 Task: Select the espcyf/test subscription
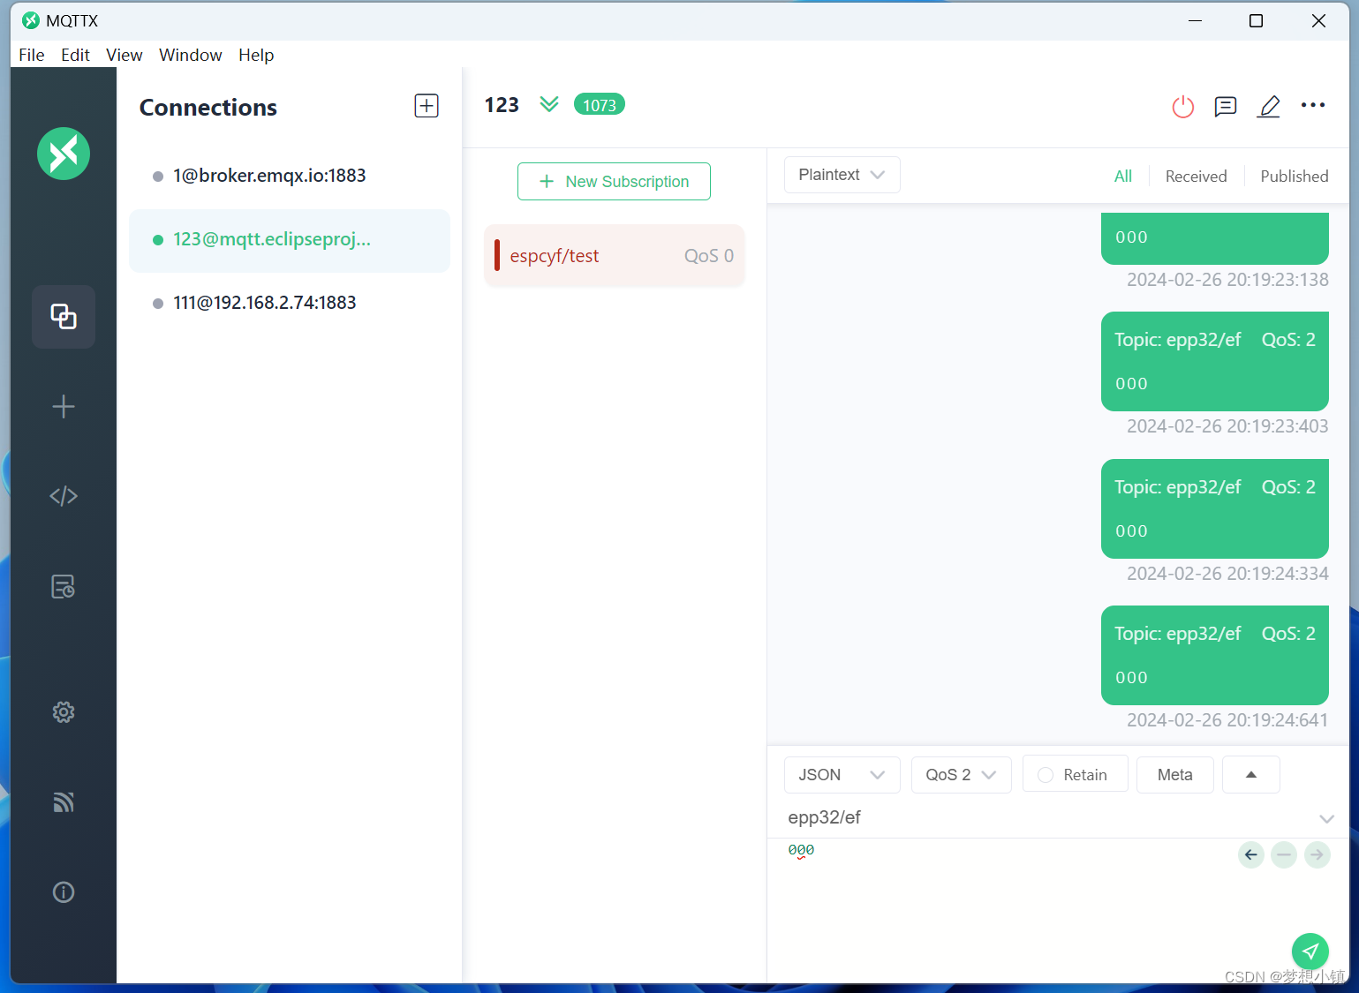click(615, 256)
